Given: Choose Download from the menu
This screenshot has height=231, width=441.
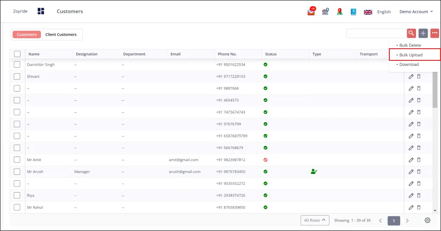Looking at the screenshot, I should 409,65.
